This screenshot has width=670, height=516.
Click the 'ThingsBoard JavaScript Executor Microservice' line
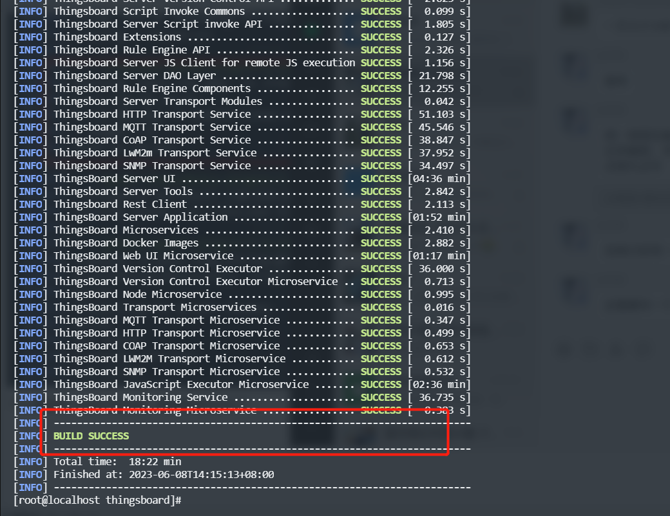tap(242, 385)
